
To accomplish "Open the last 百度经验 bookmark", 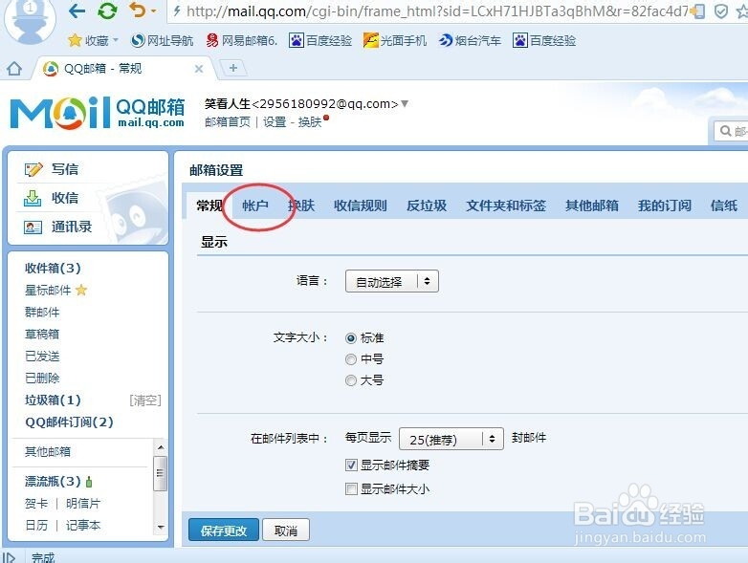I will coord(544,41).
